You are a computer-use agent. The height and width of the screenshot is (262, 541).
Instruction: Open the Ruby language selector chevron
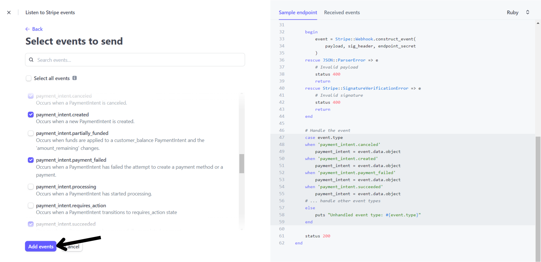point(527,12)
